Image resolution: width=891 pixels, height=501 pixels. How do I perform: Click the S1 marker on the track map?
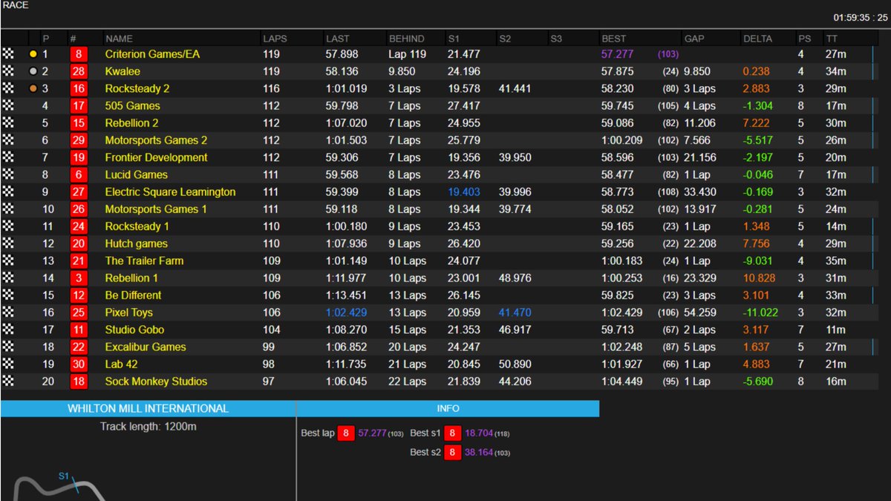64,477
